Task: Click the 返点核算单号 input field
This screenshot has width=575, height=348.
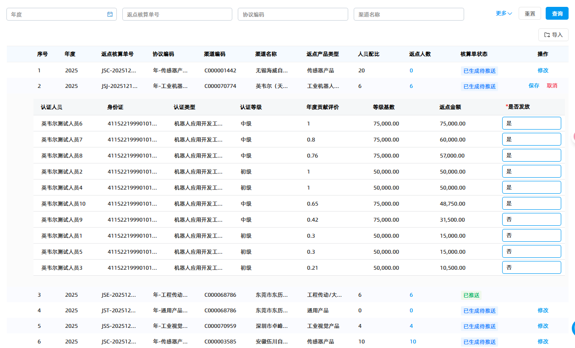Action: (177, 14)
